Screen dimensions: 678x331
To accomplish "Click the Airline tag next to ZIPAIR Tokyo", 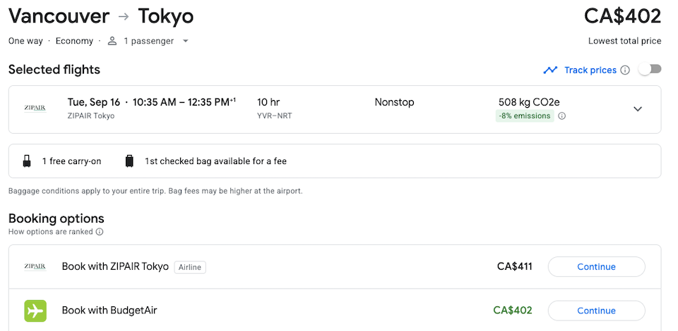I will pyautogui.click(x=190, y=267).
